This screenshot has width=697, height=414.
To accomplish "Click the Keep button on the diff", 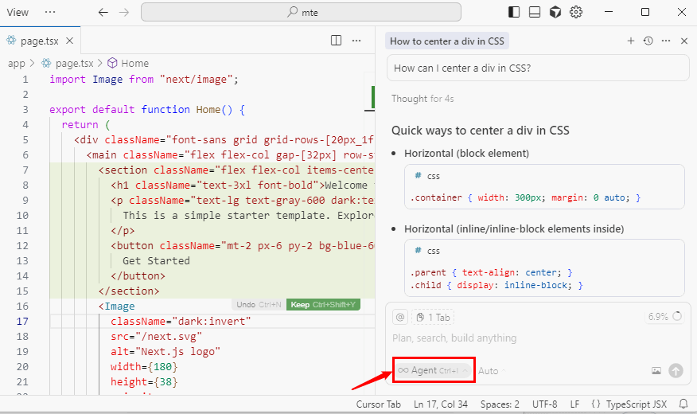I will tap(323, 305).
